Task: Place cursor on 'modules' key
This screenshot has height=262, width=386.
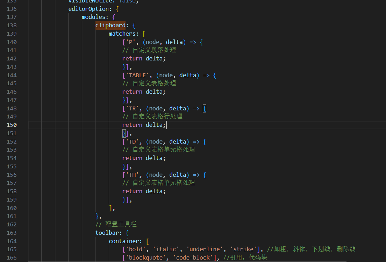Action: coord(93,17)
